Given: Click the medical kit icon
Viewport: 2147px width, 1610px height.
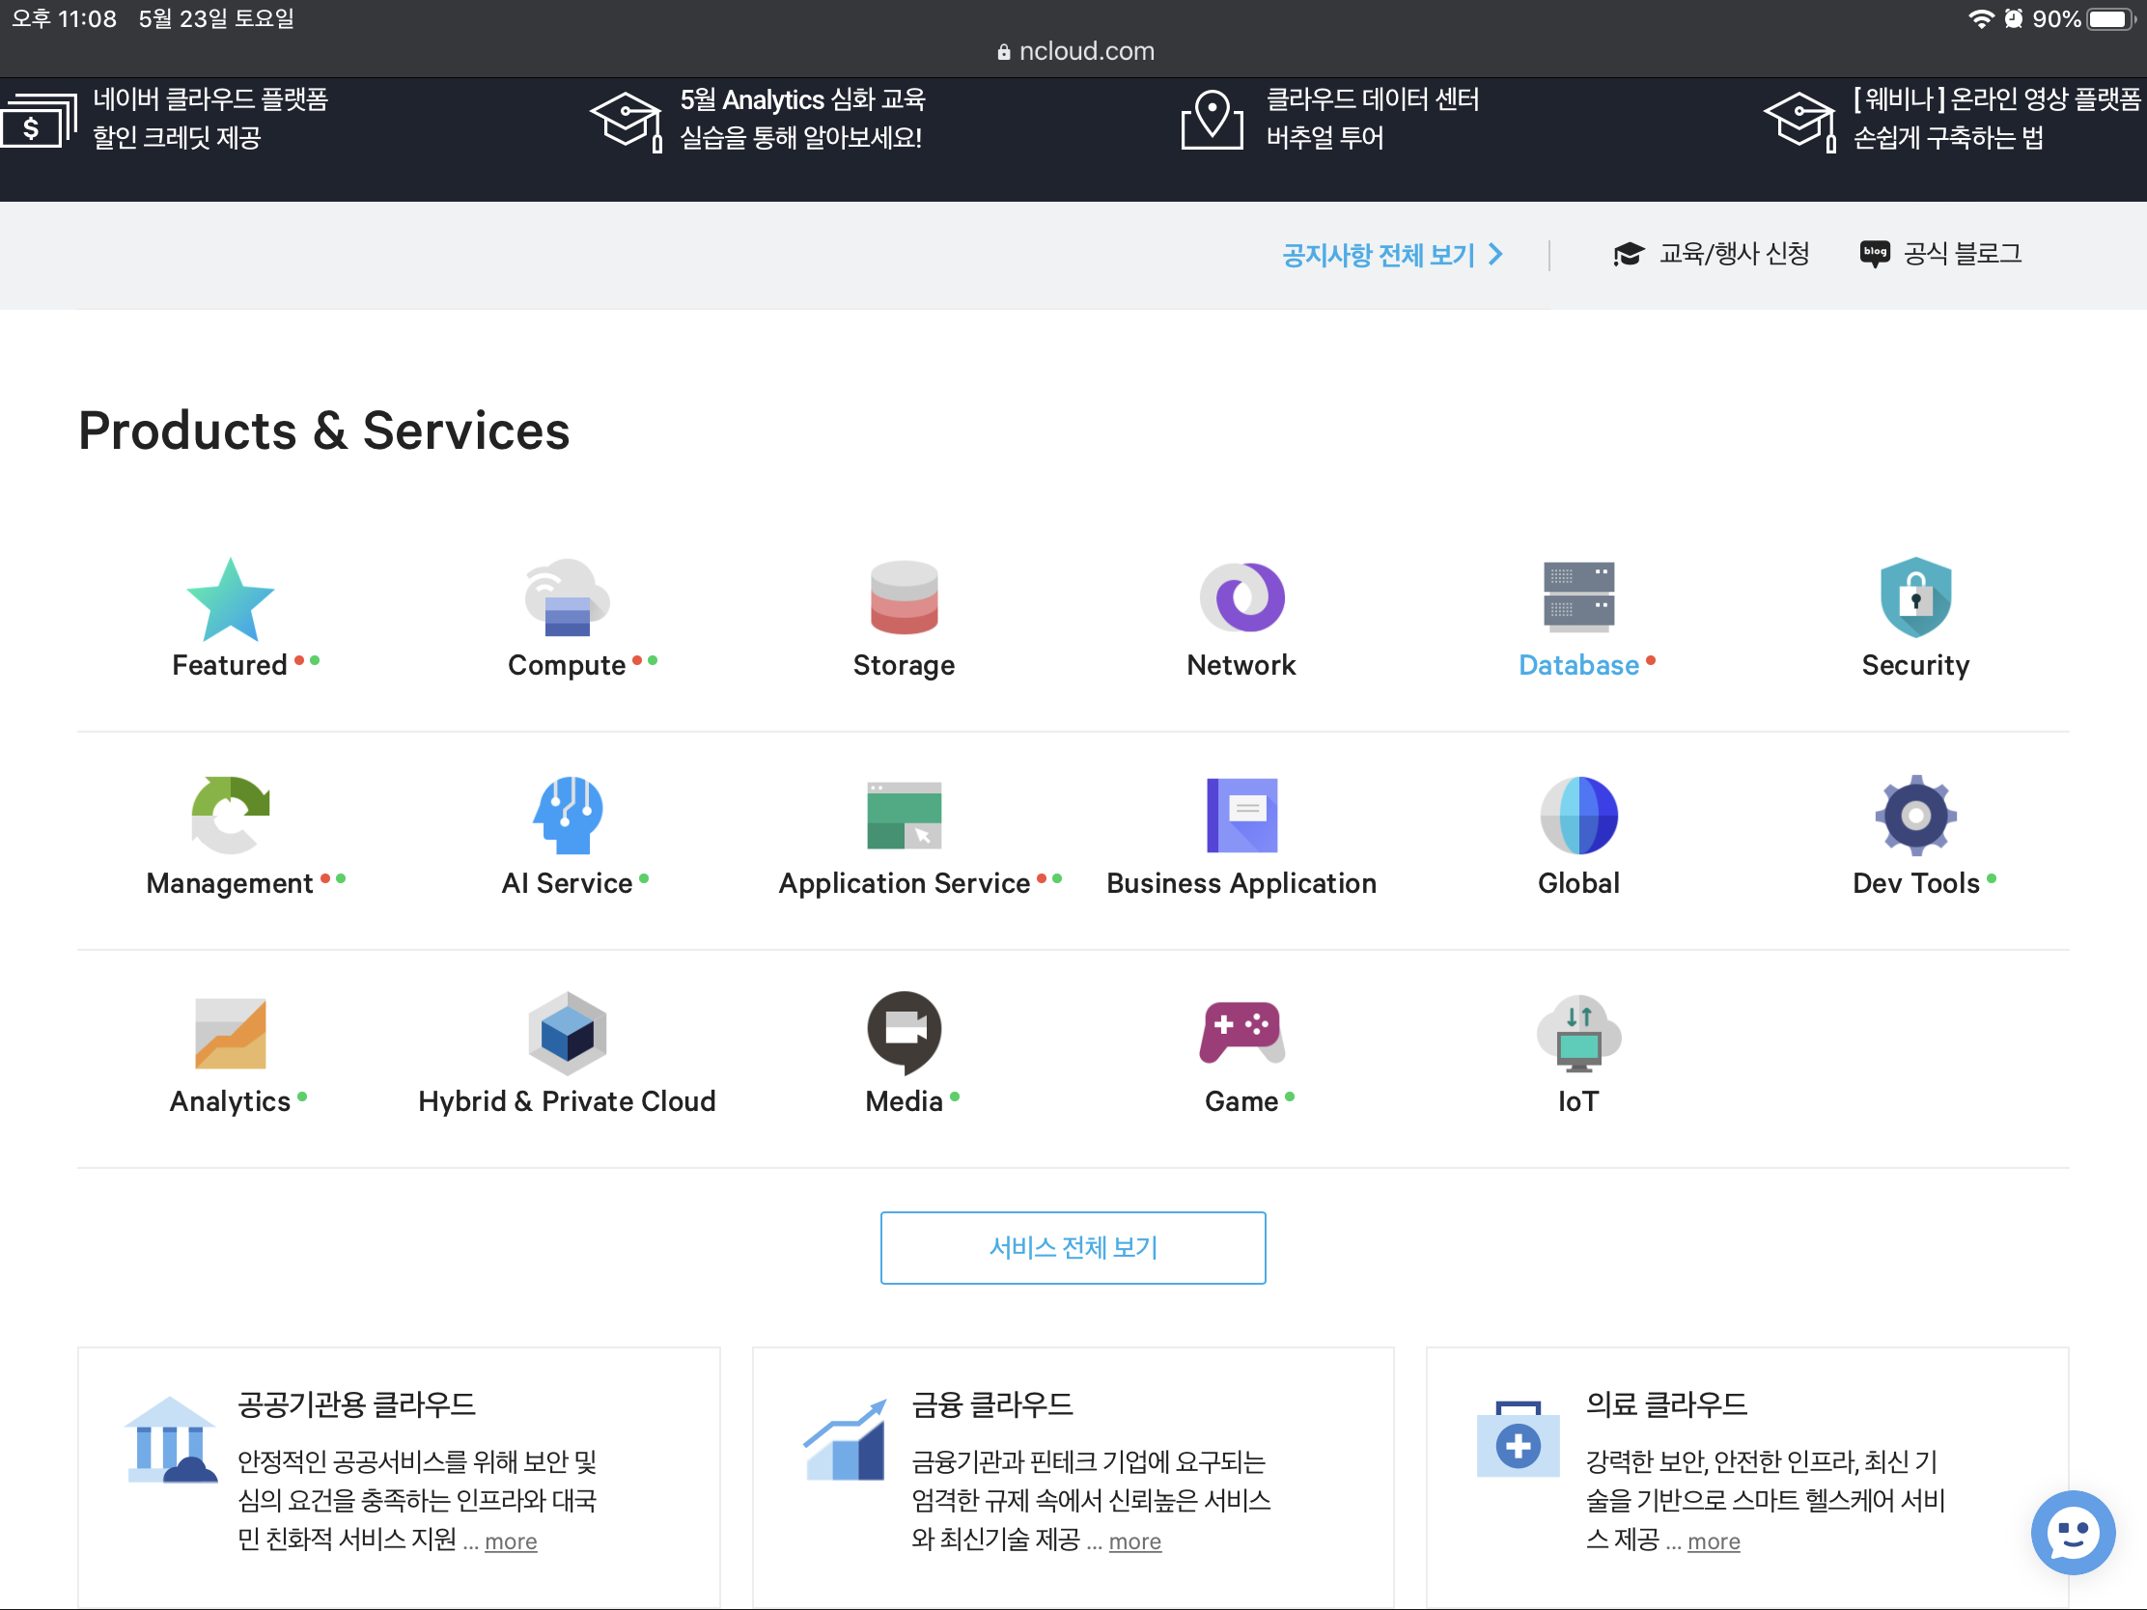Looking at the screenshot, I should (1518, 1439).
